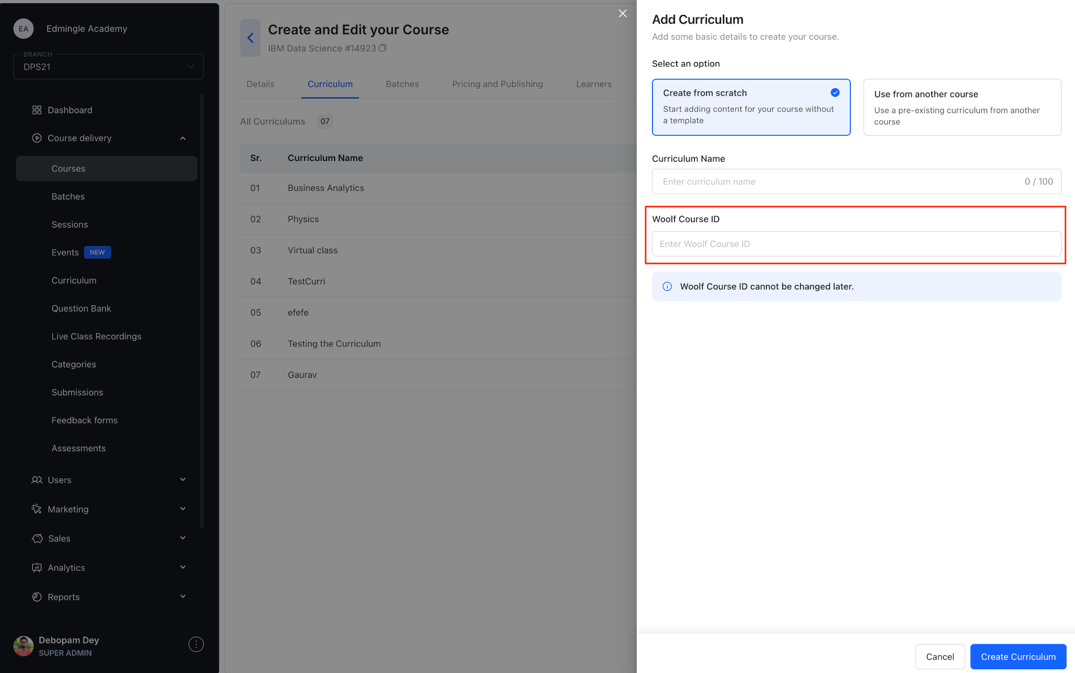Copy course ID with the copy icon
Image resolution: width=1075 pixels, height=673 pixels.
tap(383, 48)
